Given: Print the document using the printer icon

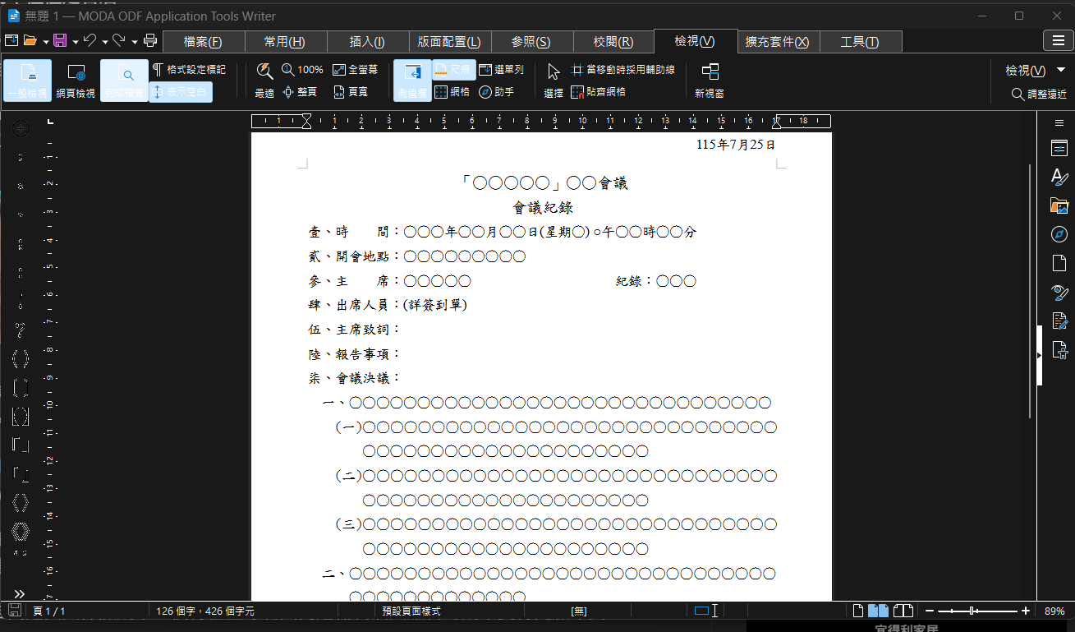Looking at the screenshot, I should (150, 40).
